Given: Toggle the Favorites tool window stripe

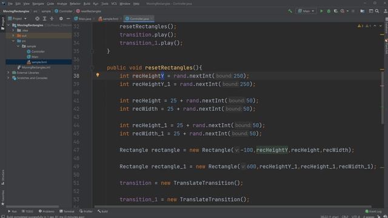Looking at the screenshot, I should click(x=2, y=198).
